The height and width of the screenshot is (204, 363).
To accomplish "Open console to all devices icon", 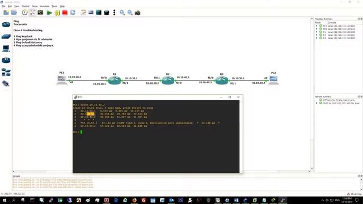I will coord(40,12).
